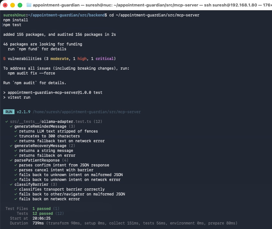Click the 'generateRecoveryMessage (2)' suite line
This screenshot has width=272, height=229.
point(45,146)
